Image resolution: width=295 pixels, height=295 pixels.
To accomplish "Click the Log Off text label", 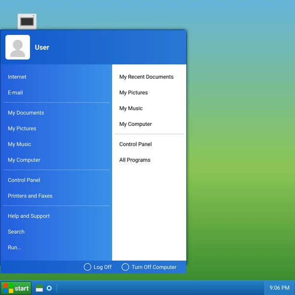I will (103, 267).
